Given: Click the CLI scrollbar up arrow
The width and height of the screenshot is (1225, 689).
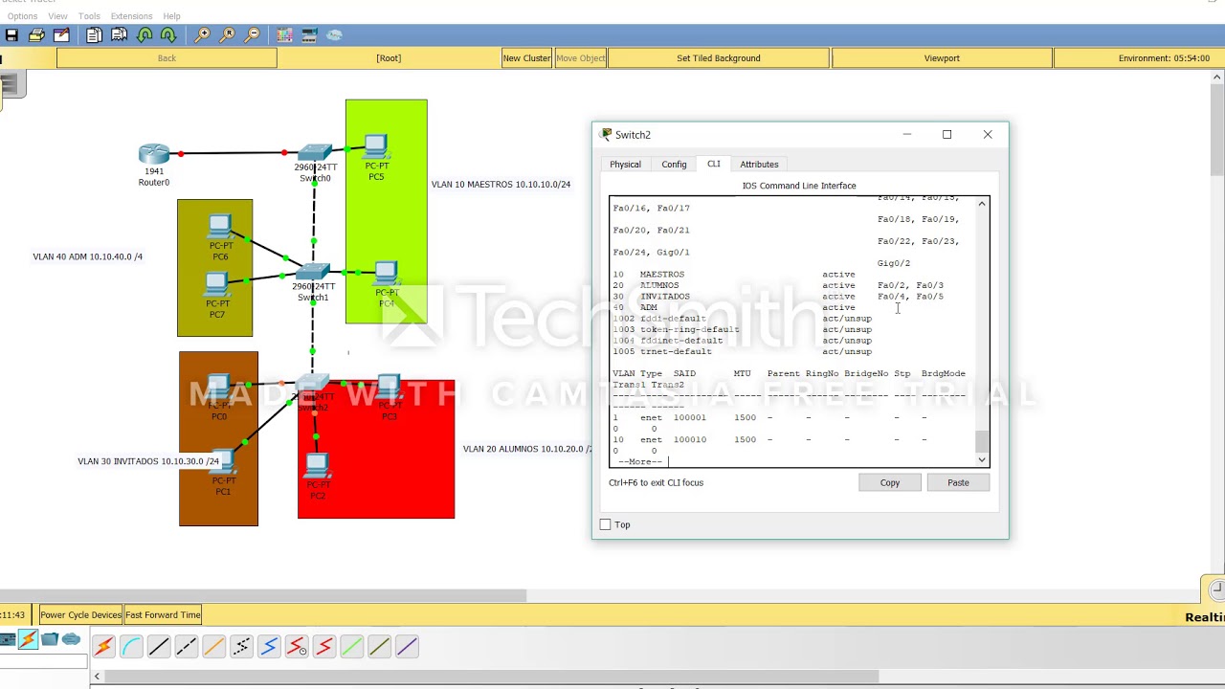Looking at the screenshot, I should (981, 204).
